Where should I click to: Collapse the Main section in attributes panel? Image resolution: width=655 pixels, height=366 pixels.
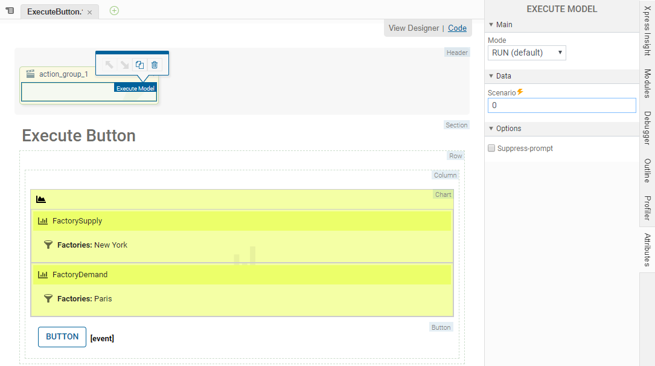pyautogui.click(x=491, y=25)
